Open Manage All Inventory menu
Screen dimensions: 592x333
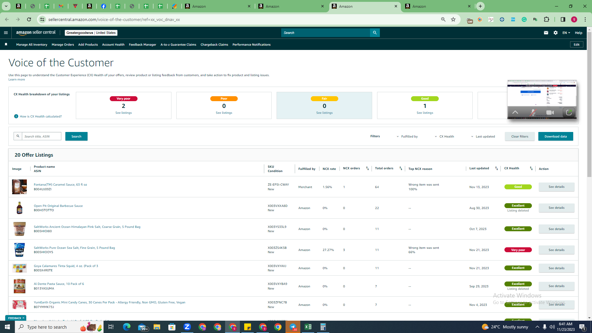point(31,44)
